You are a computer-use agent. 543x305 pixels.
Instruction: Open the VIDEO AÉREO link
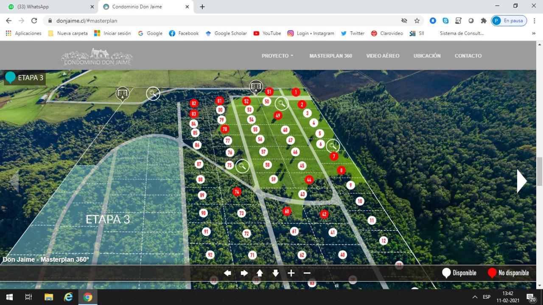pyautogui.click(x=382, y=56)
